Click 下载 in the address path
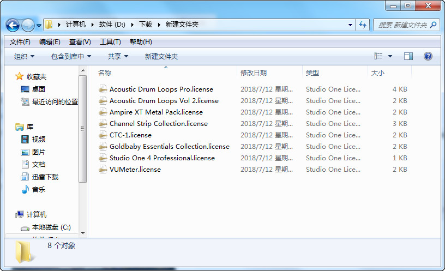Viewport: 445px width, 271px height. coord(146,25)
